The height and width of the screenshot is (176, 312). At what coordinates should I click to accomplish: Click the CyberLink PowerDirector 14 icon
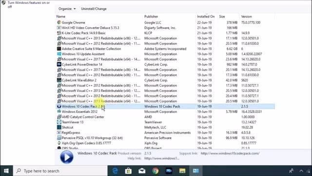[x=59, y=64]
